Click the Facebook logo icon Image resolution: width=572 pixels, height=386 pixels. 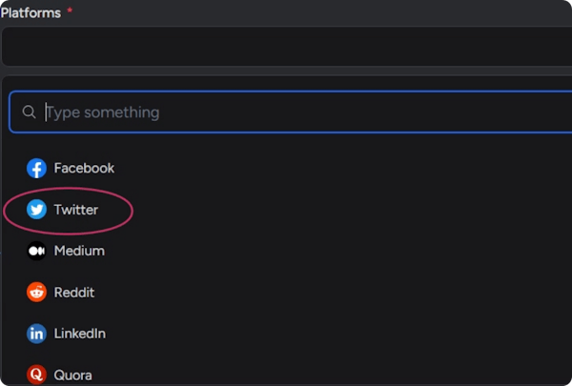[36, 169]
